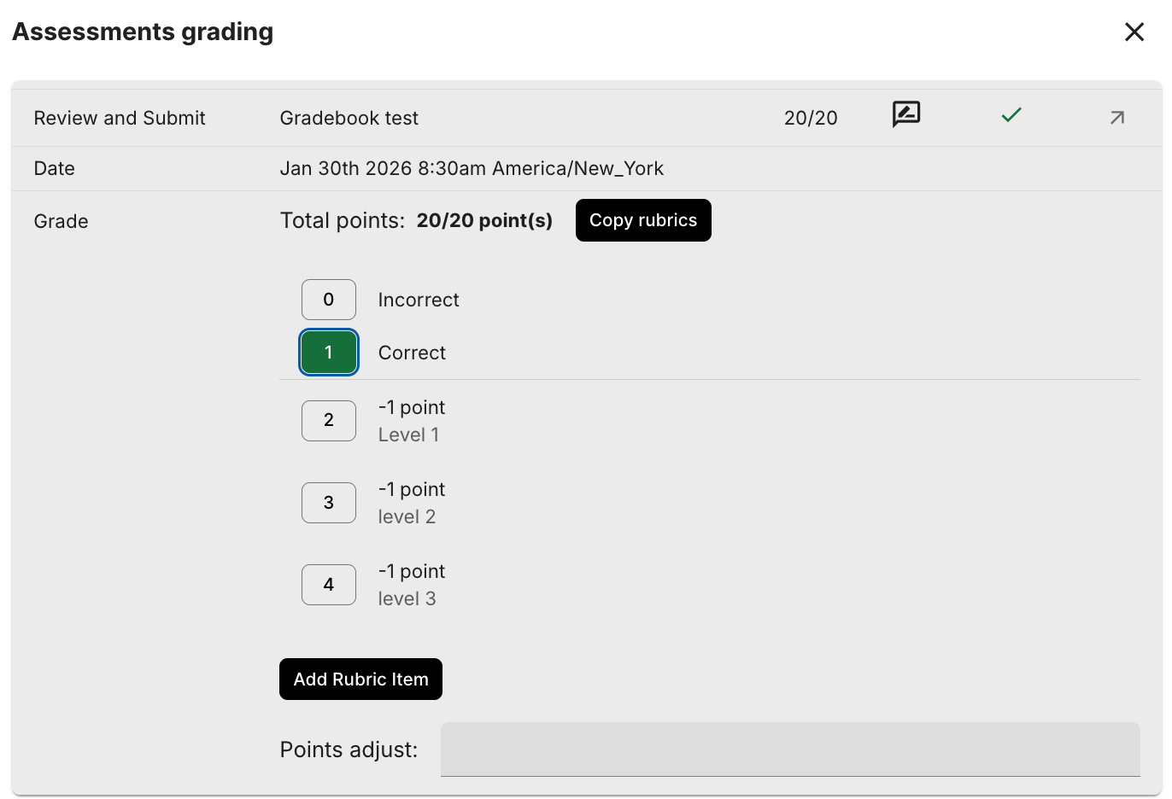Open the feedback comment icon
The width and height of the screenshot is (1172, 799).
pos(905,114)
